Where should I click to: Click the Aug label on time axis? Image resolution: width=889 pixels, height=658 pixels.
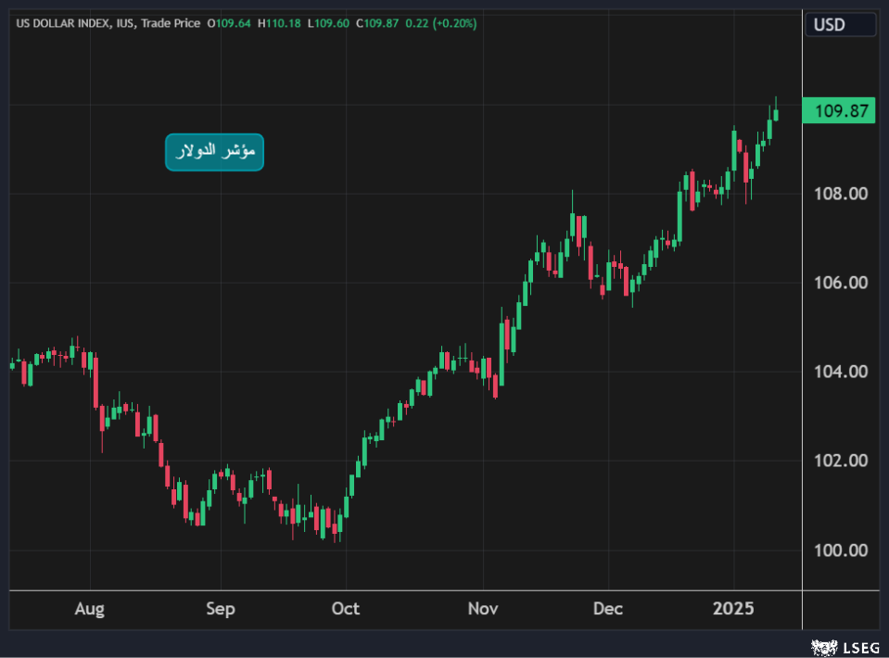[x=89, y=609]
